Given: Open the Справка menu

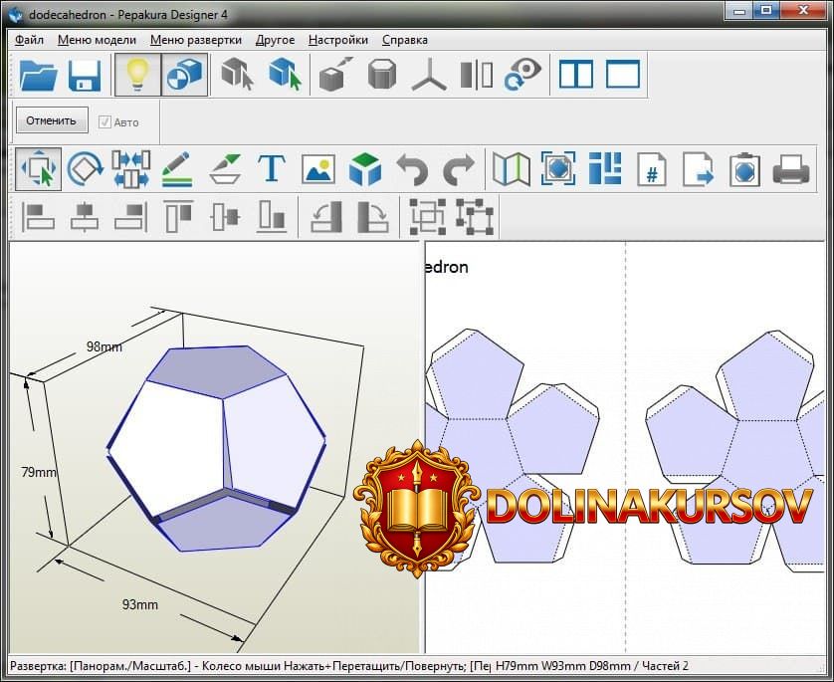Looking at the screenshot, I should (404, 40).
